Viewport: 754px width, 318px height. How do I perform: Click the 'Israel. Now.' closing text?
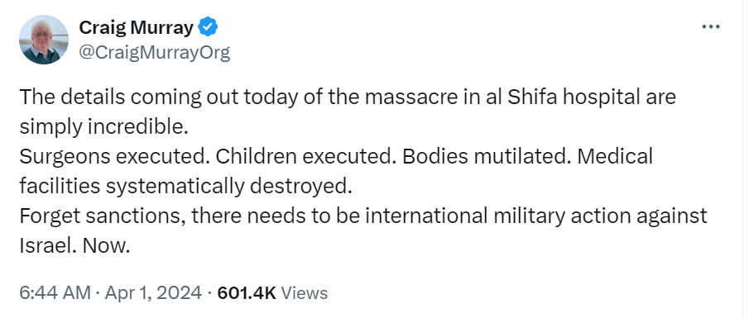[x=74, y=246]
